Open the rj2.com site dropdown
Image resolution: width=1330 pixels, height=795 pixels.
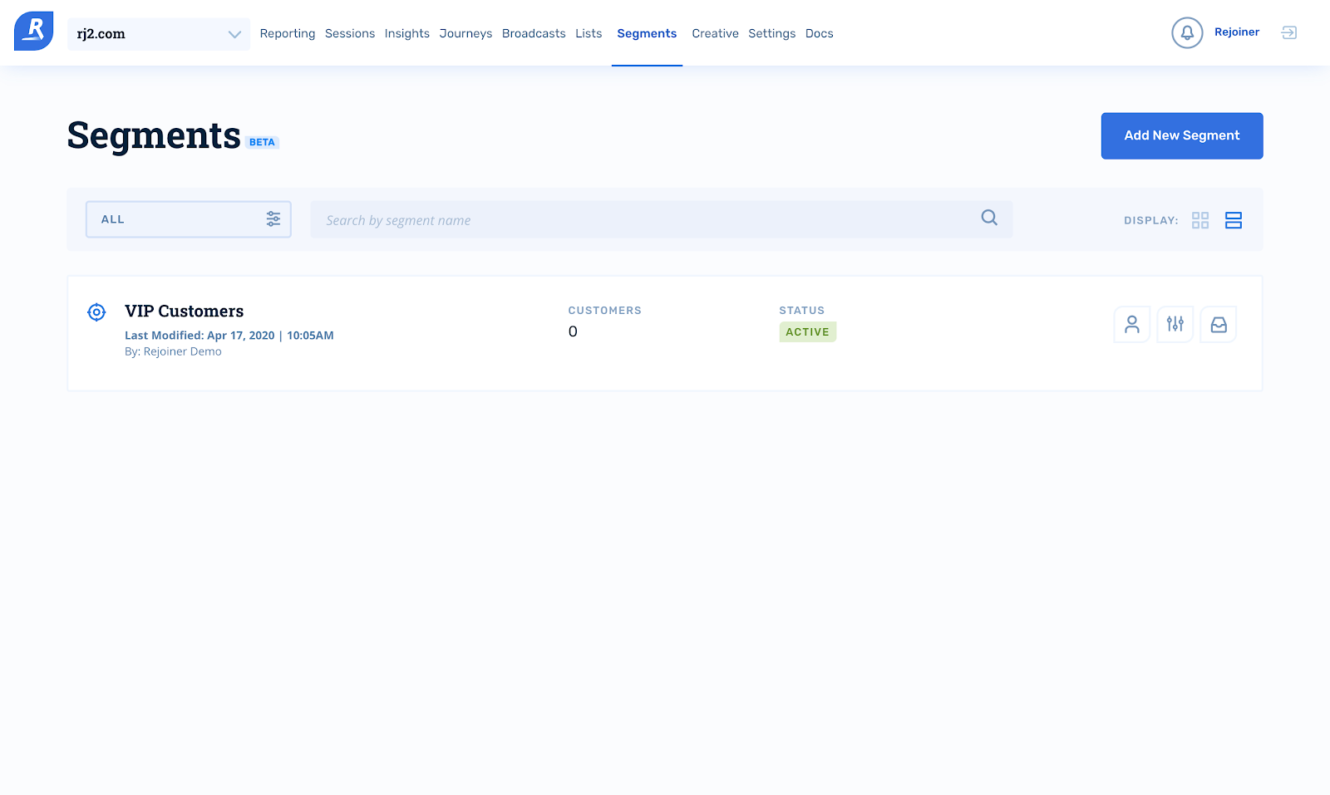159,34
